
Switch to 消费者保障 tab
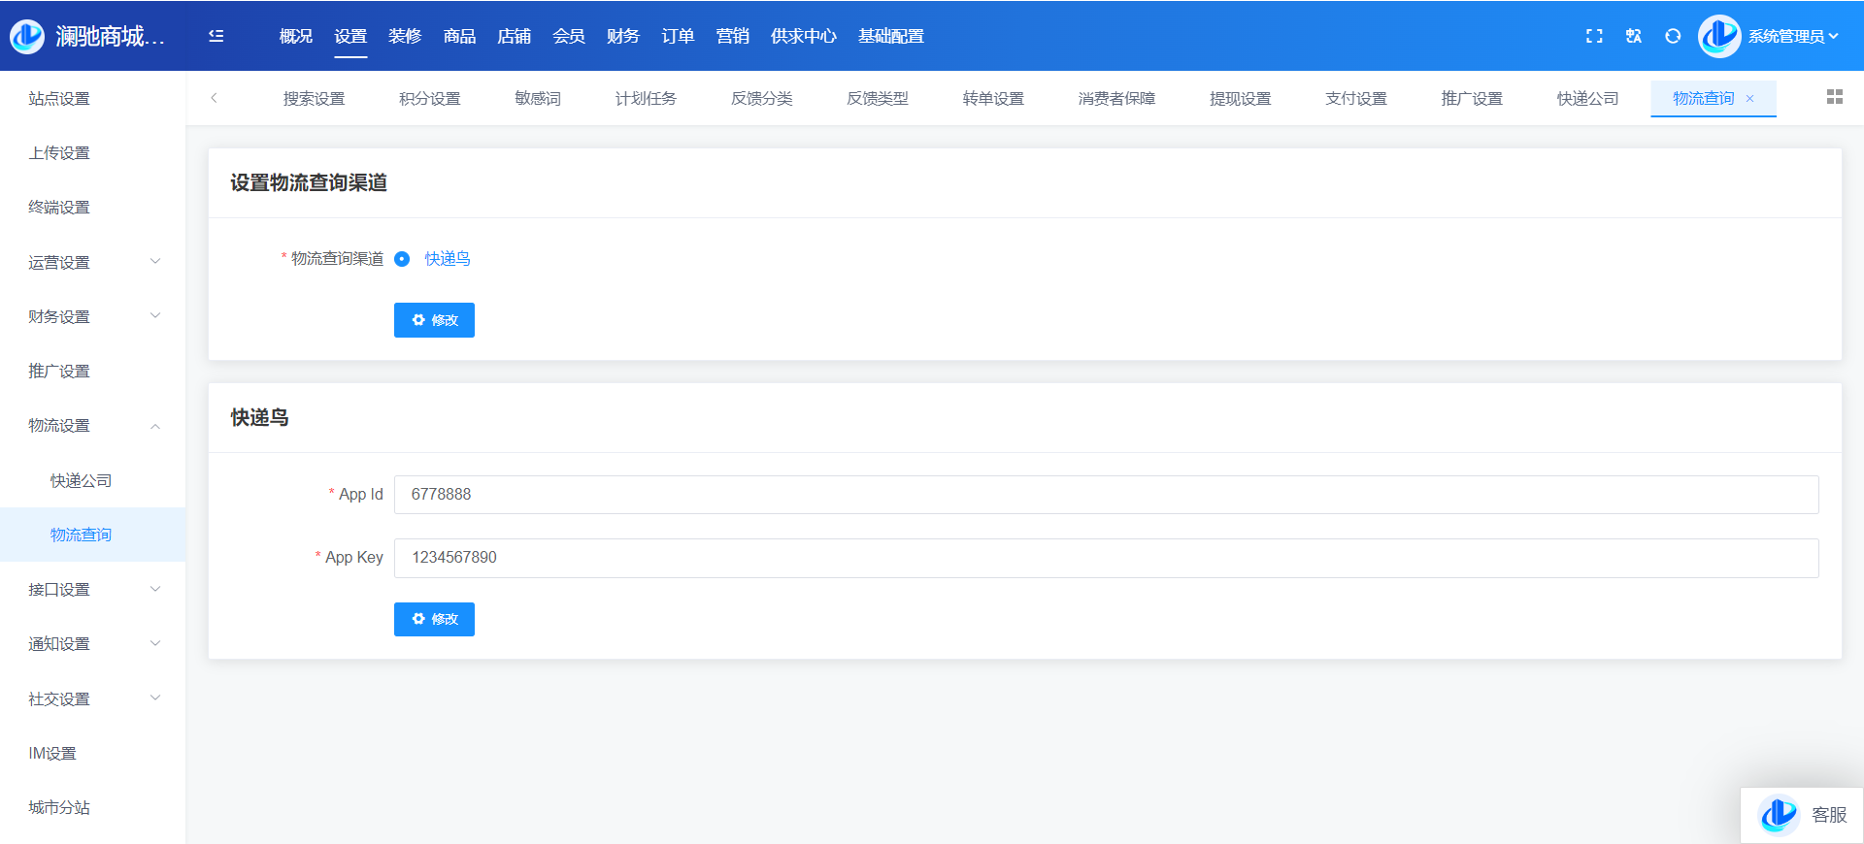pos(1116,99)
